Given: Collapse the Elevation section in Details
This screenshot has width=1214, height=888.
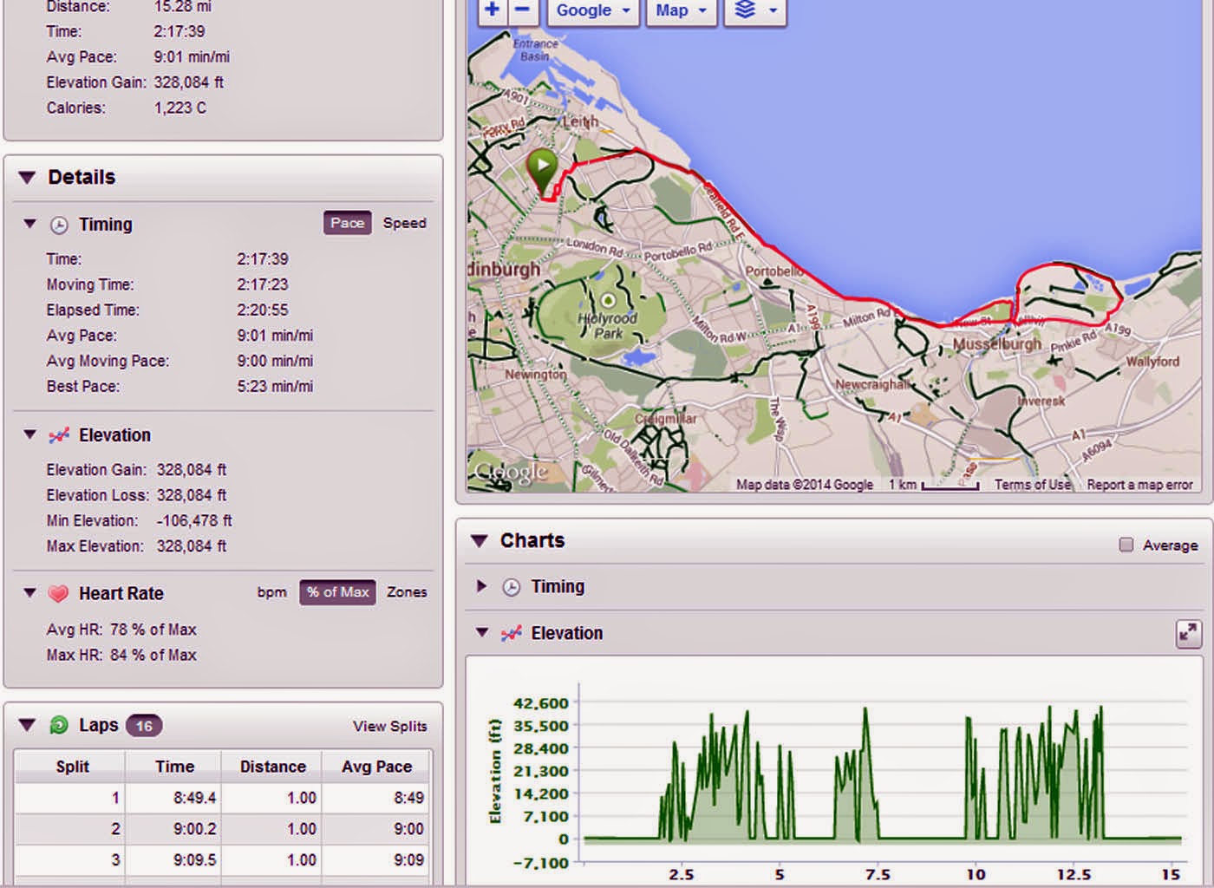Looking at the screenshot, I should point(29,434).
